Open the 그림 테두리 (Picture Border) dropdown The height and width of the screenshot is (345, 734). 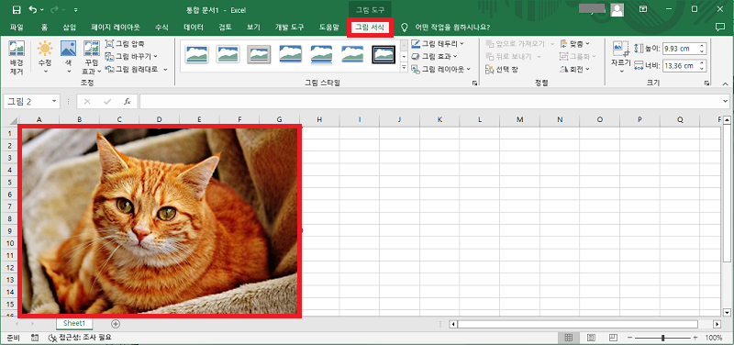click(438, 43)
